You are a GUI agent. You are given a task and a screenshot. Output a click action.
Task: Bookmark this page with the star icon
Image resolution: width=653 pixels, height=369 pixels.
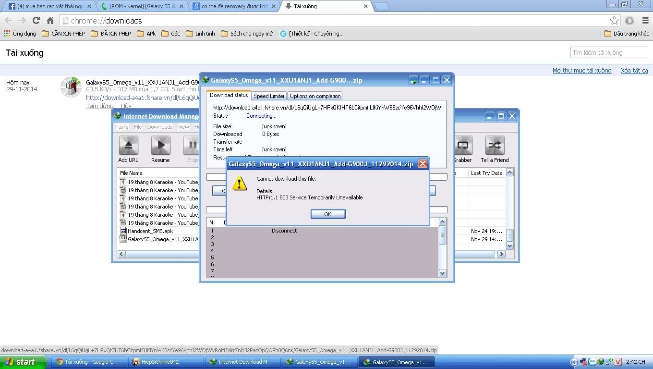pyautogui.click(x=614, y=21)
